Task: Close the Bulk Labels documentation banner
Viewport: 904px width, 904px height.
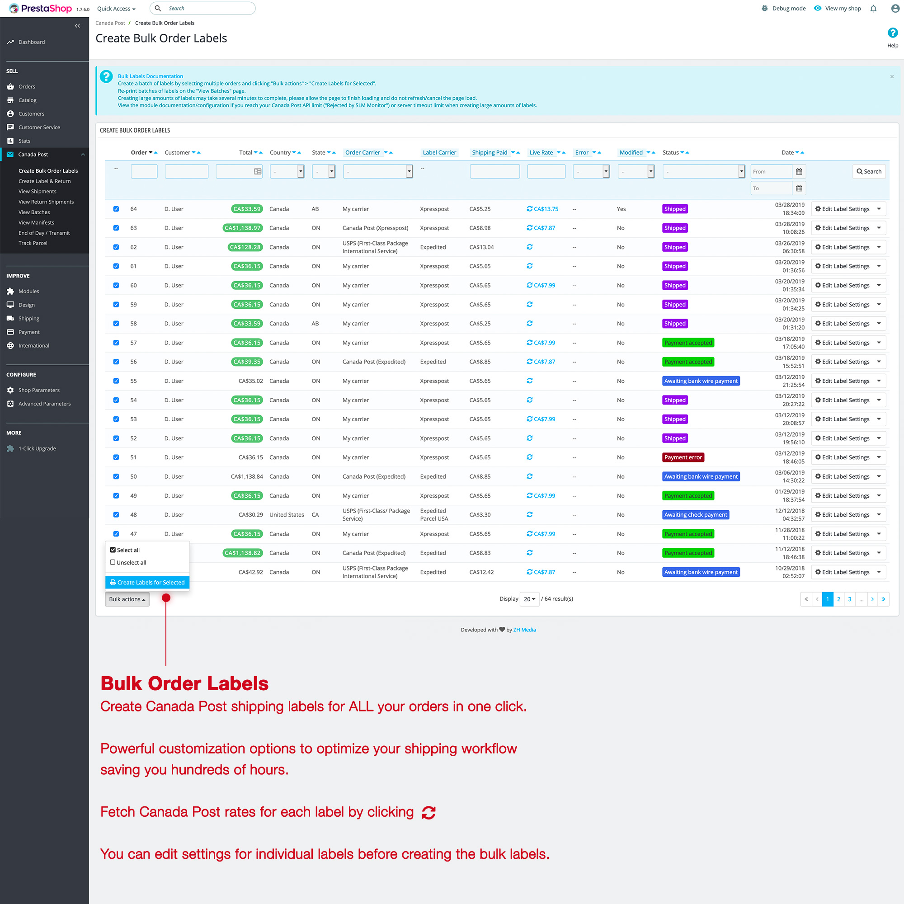Action: click(x=891, y=77)
